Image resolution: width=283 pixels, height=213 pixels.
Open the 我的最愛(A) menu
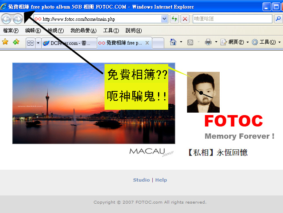[x=83, y=31]
